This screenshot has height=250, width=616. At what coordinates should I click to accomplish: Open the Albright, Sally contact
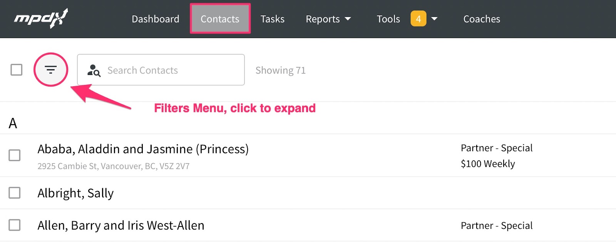point(75,193)
